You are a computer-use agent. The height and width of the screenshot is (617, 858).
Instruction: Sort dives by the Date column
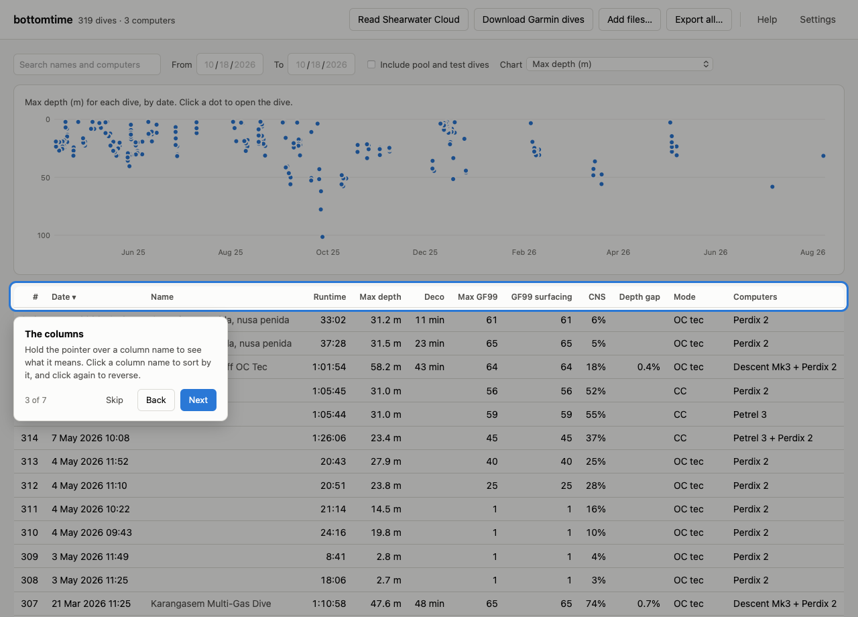(64, 296)
